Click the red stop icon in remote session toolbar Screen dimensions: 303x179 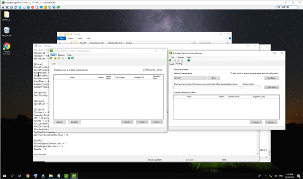pos(33,8)
